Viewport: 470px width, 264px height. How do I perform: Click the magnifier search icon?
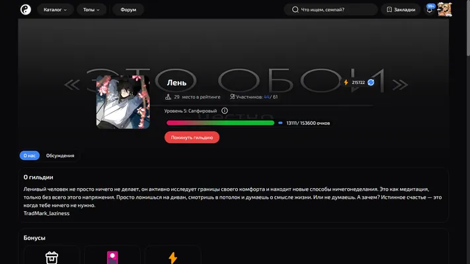(295, 10)
